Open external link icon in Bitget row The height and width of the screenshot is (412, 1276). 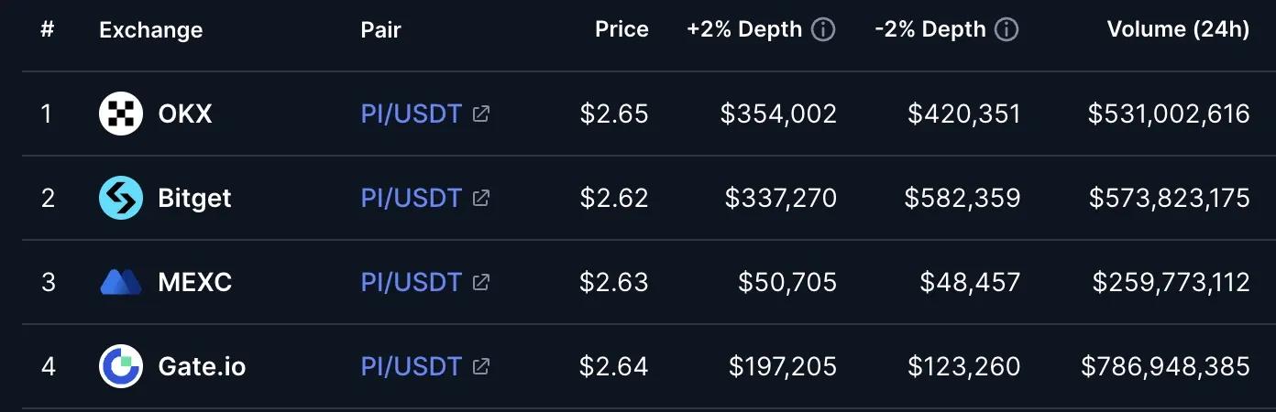point(480,199)
